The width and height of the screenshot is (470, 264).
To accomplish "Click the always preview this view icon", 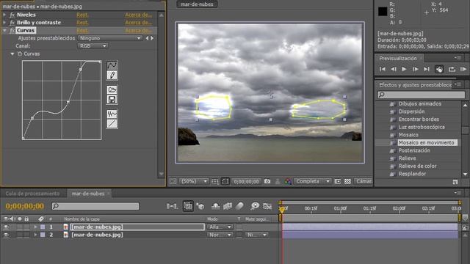I will [173, 181].
